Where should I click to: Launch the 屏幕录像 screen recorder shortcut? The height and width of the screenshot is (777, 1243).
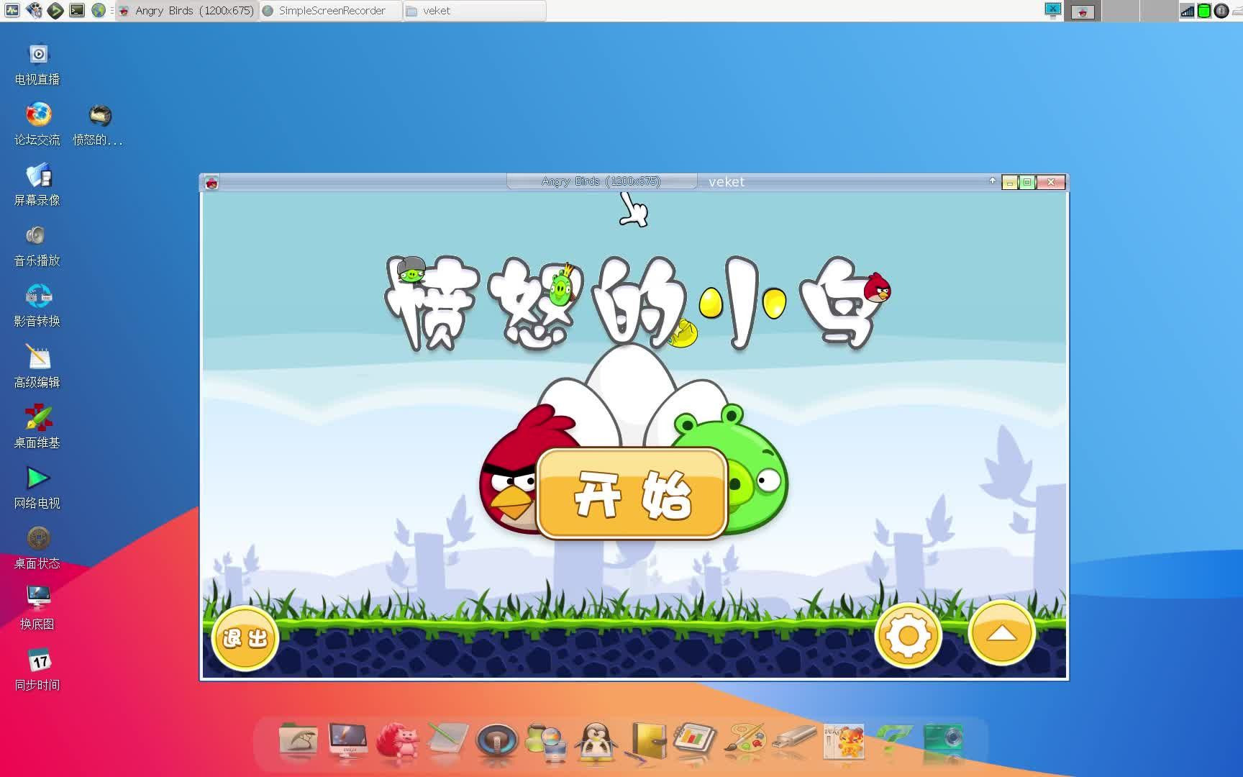click(37, 185)
